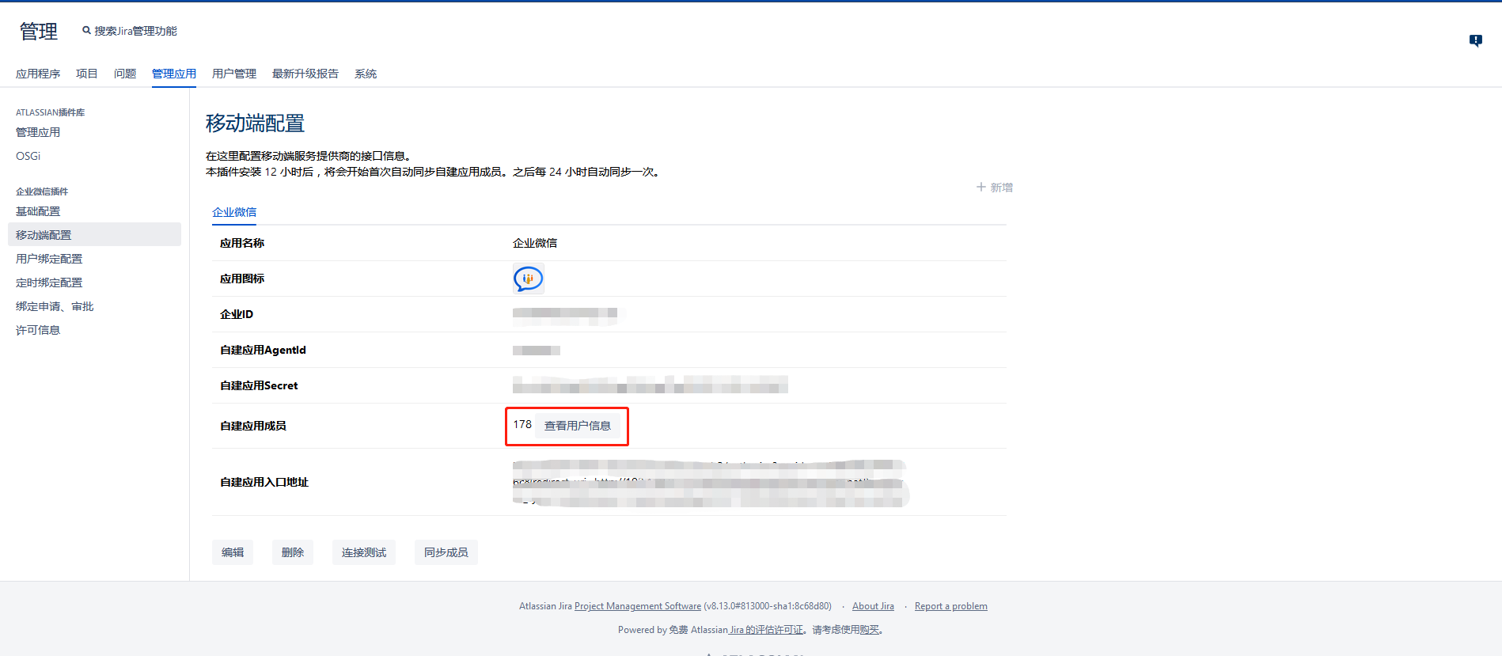This screenshot has width=1502, height=656.
Task: Click the feedback notification icon
Action: click(1475, 40)
